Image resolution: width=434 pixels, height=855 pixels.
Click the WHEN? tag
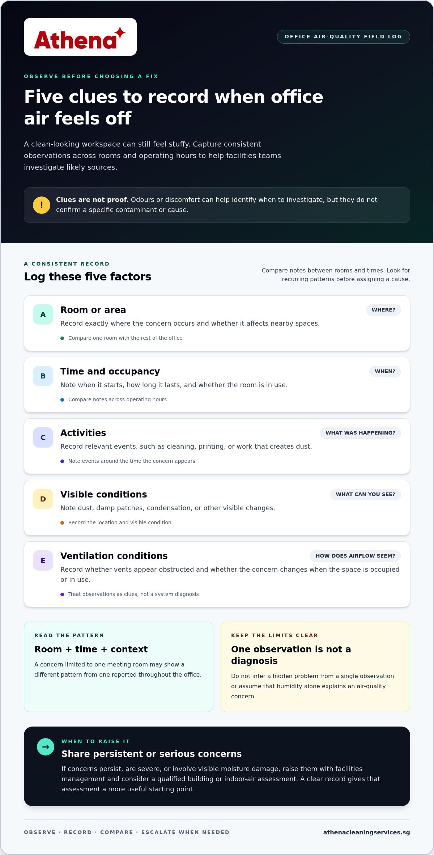385,372
